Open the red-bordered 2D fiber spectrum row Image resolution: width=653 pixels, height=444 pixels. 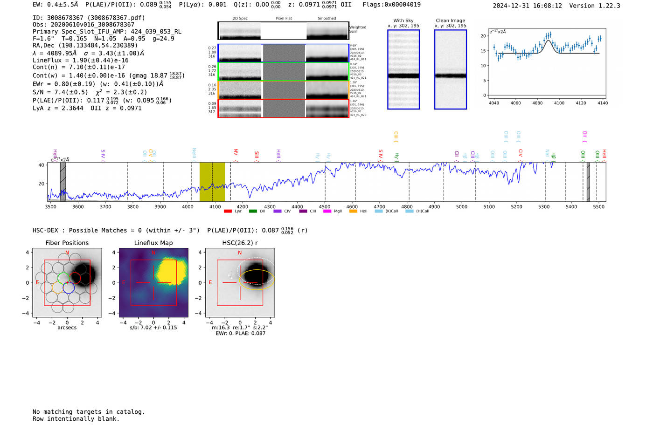click(x=283, y=109)
